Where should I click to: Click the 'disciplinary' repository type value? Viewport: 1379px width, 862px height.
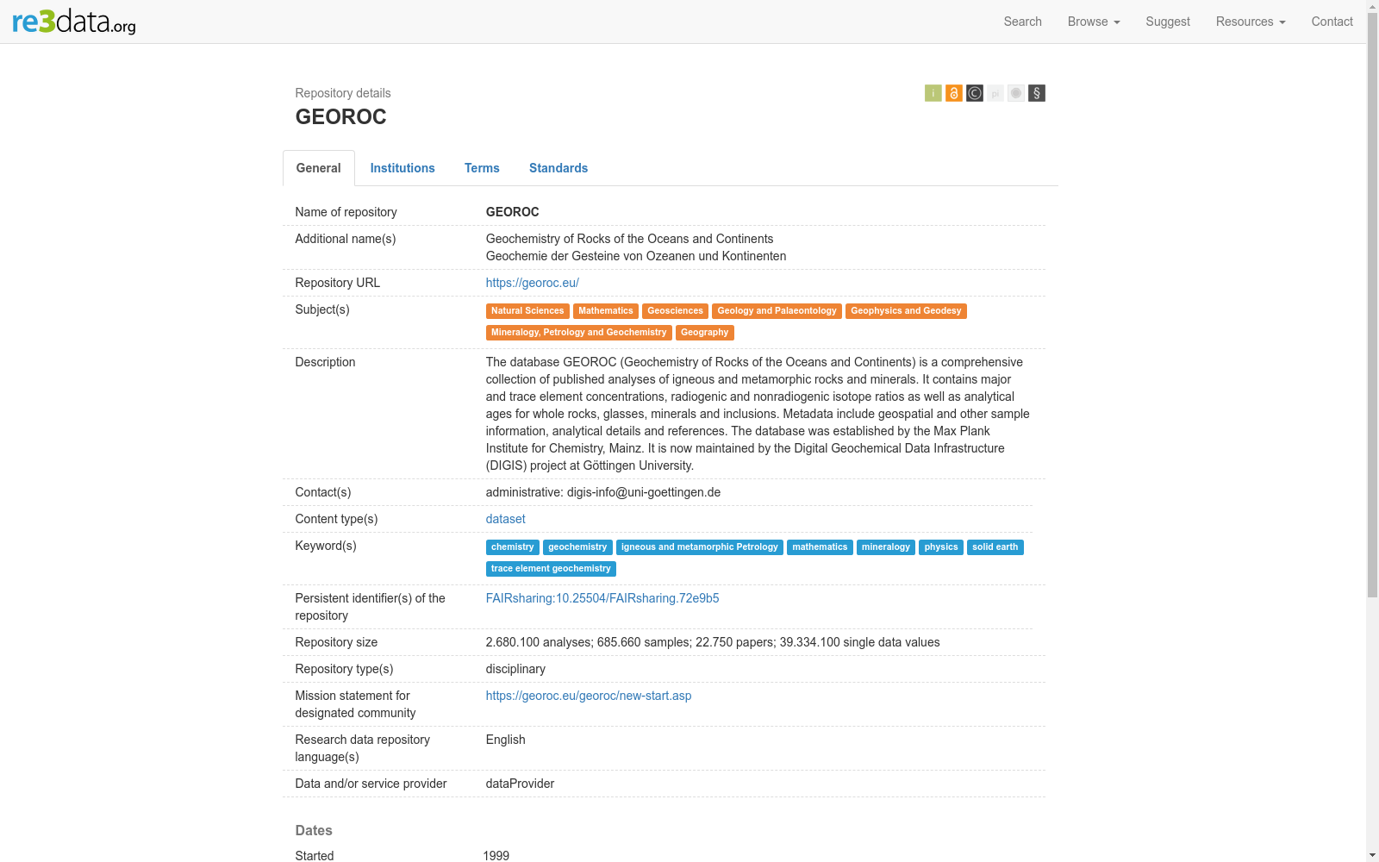click(515, 669)
